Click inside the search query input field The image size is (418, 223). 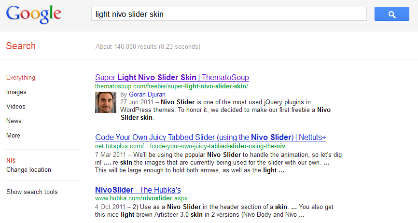click(x=229, y=14)
